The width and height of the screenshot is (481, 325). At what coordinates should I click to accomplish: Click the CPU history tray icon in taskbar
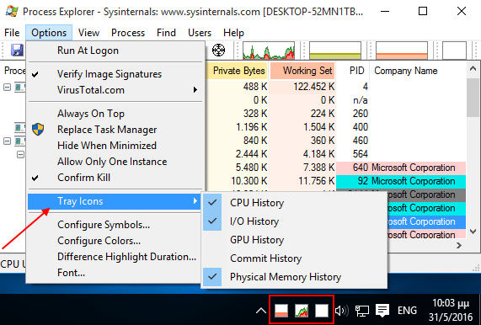(302, 311)
